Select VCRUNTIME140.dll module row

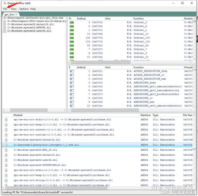coord(97,165)
